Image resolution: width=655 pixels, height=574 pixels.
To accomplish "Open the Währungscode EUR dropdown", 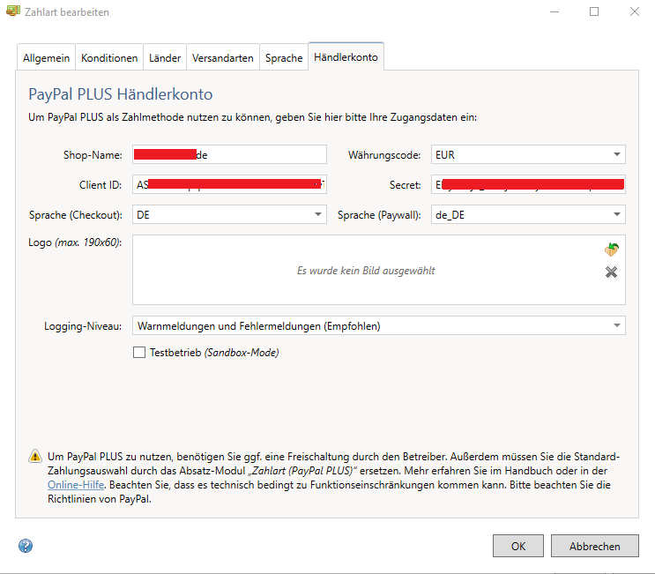I will 528,155.
